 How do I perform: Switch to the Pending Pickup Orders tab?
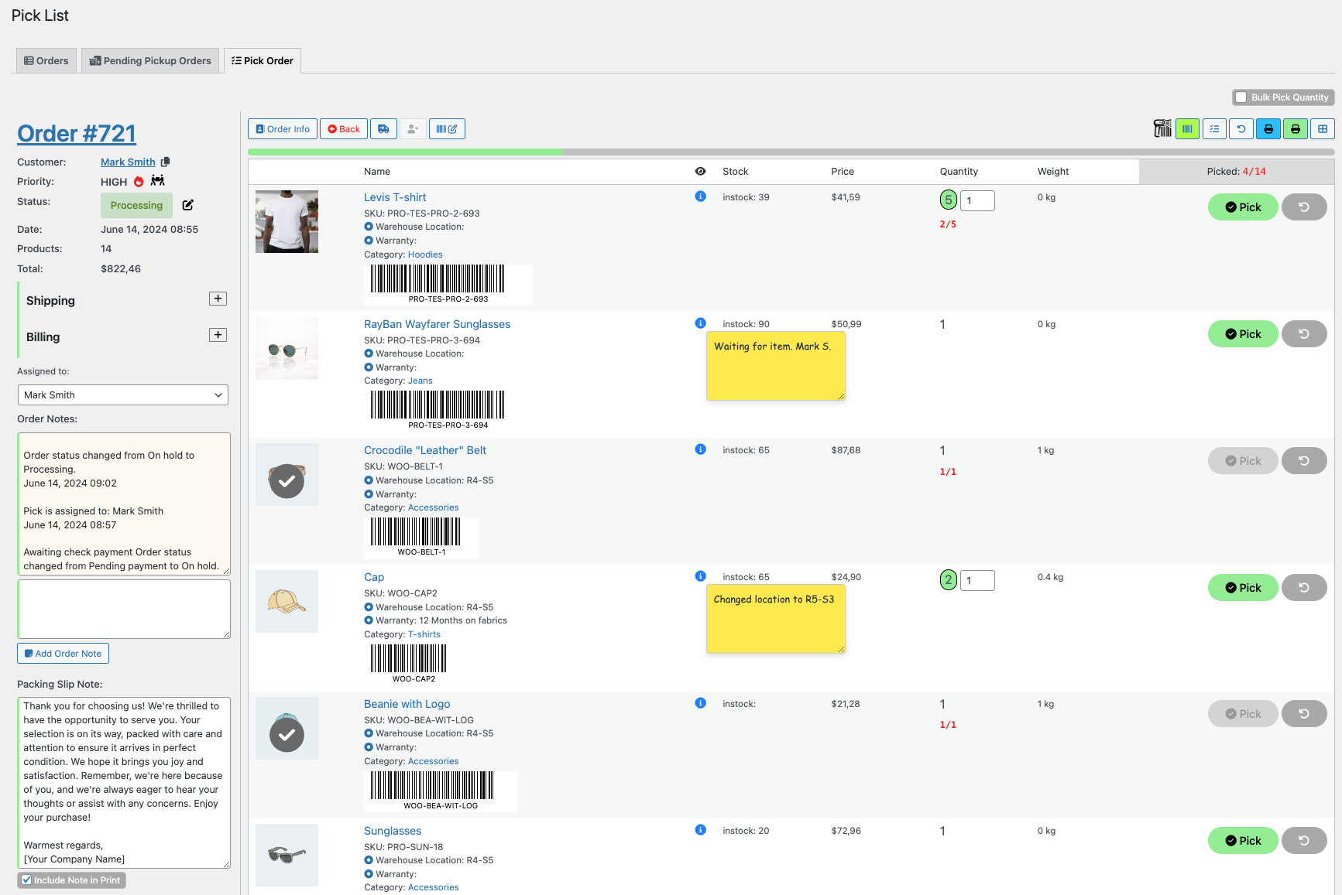(149, 60)
